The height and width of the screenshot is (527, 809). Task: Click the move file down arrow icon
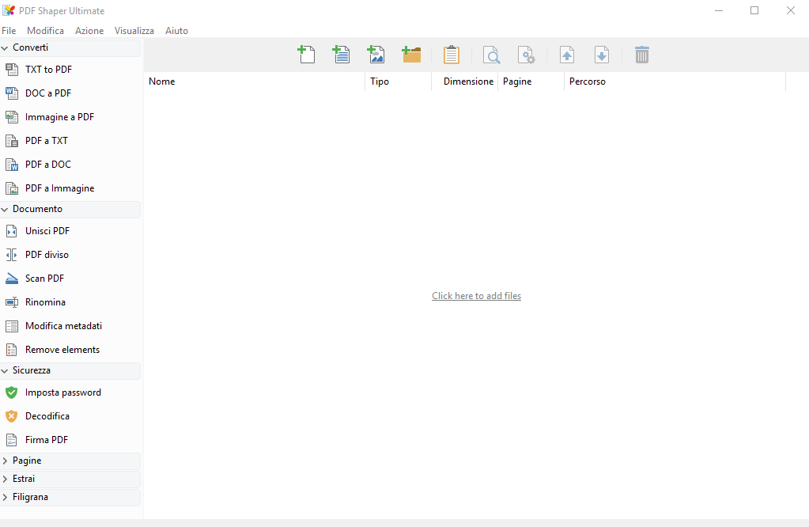(x=602, y=55)
